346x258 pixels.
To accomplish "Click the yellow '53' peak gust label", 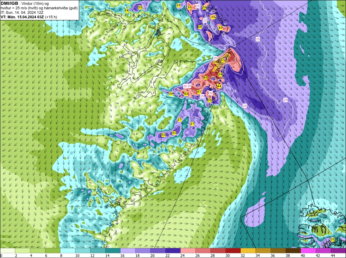I will coord(223,60).
